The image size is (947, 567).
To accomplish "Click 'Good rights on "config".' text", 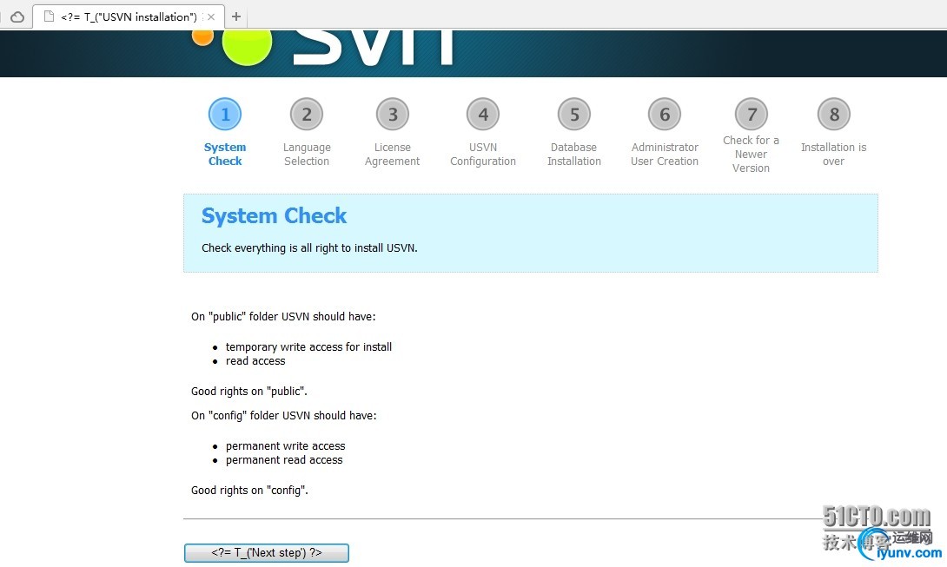I will (249, 491).
